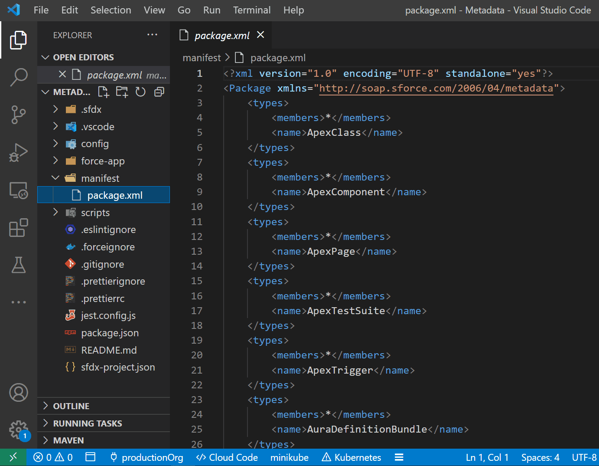Viewport: 599px width, 466px height.
Task: Change indentation via Spaces: 4
Action: (x=540, y=457)
